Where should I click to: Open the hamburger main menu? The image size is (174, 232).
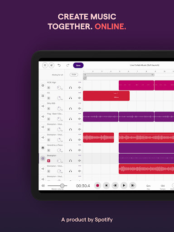[x=45, y=65]
